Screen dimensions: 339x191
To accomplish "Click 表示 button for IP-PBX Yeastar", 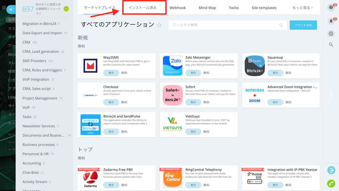I will [275, 185].
